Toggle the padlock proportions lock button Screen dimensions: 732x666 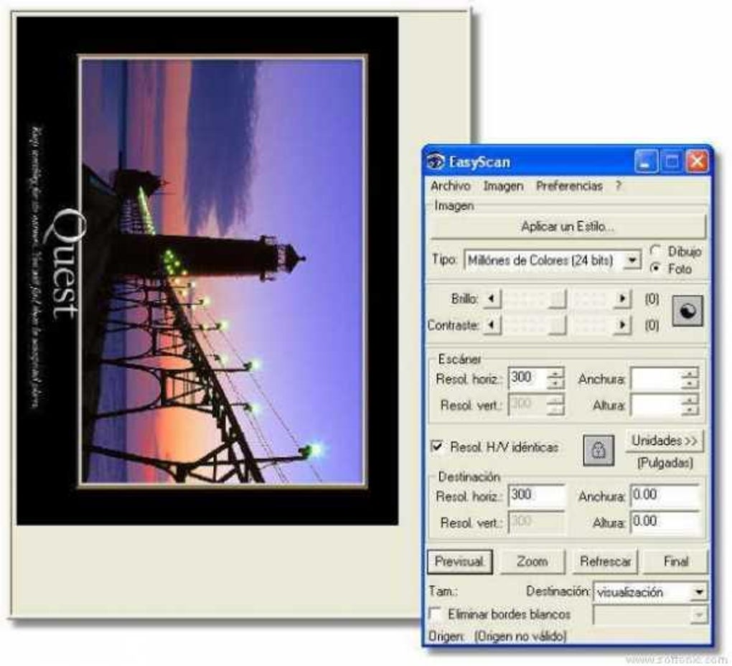pyautogui.click(x=599, y=450)
